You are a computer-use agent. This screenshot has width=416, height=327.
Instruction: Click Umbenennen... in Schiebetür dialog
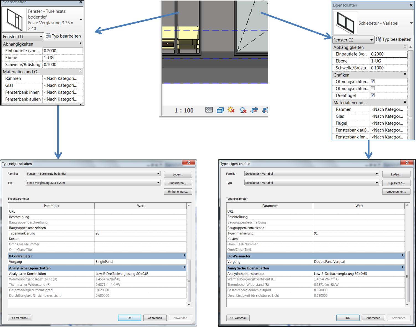click(396, 192)
